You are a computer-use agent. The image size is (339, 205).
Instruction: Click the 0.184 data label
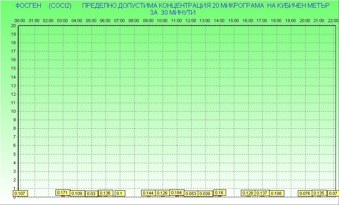(177, 193)
